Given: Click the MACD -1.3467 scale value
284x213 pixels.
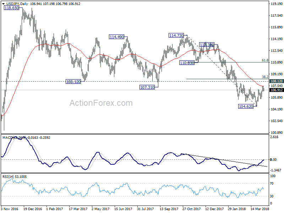Looking at the screenshot, I should pyautogui.click(x=275, y=170).
